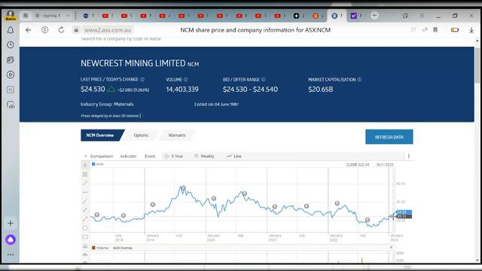Open video play icon in sidebar
The height and width of the screenshot is (271, 482).
[11, 75]
